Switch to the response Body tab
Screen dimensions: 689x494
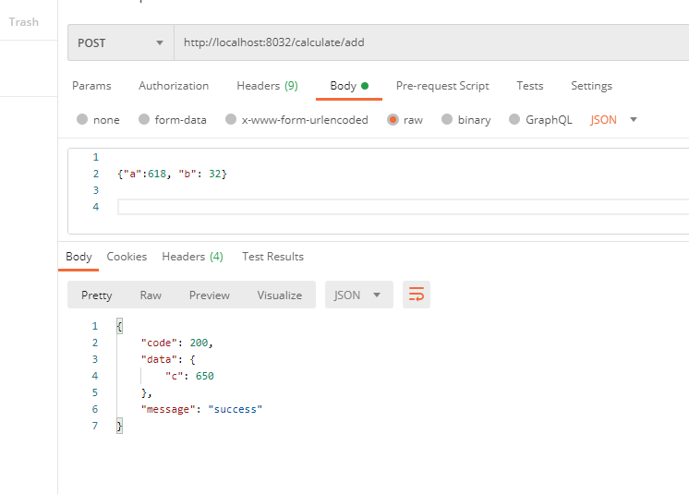pos(79,257)
